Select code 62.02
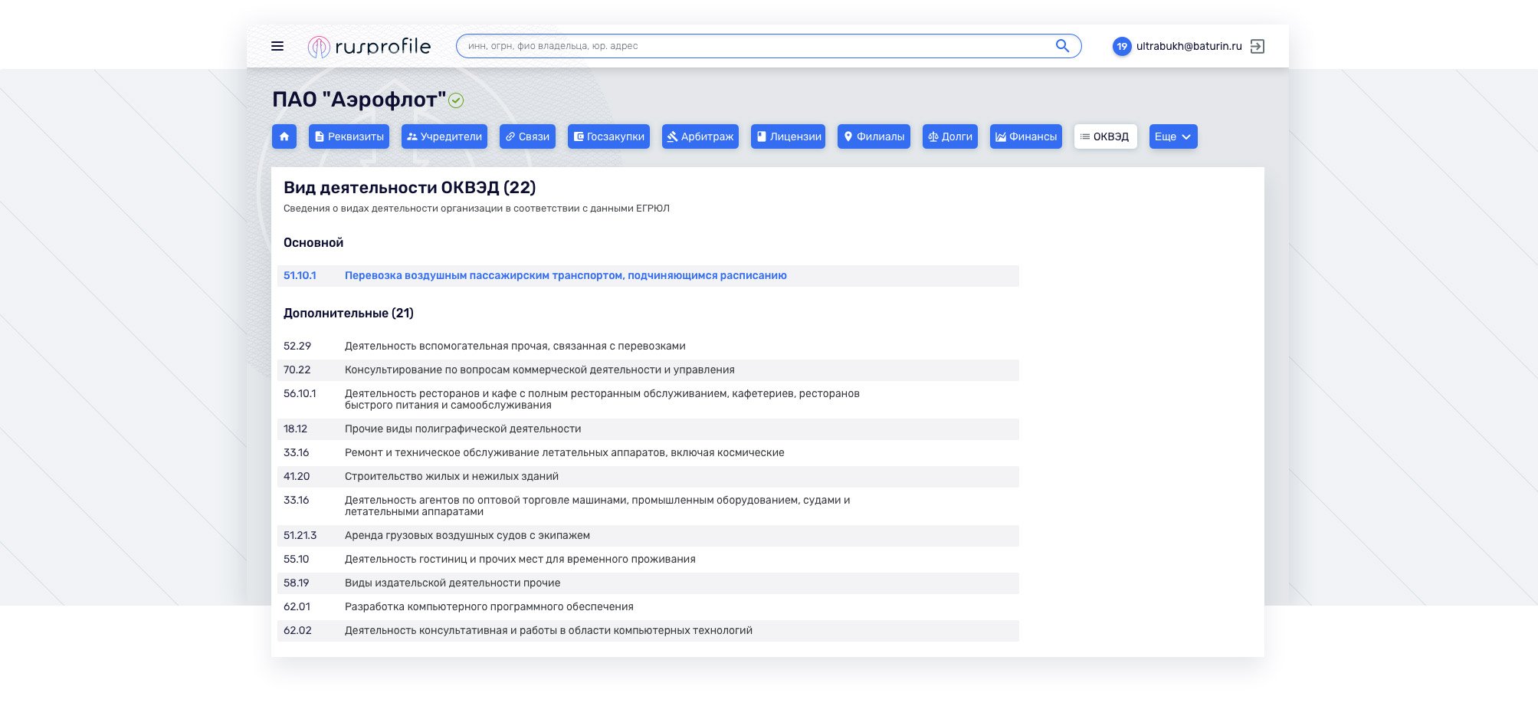This screenshot has height=703, width=1538. click(298, 630)
